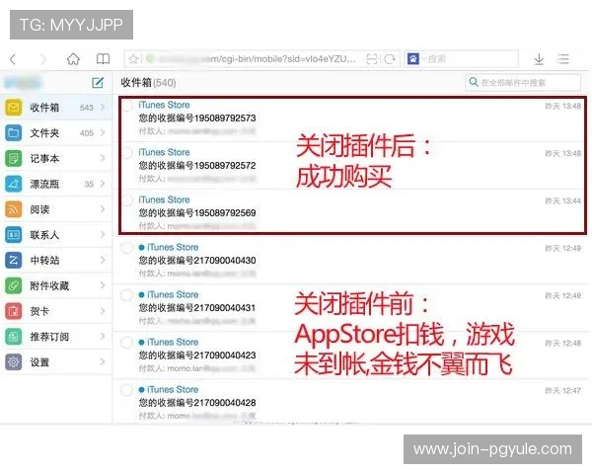This screenshot has height=474, width=592.
Task: Click the 漂流瓶 bottle icon
Action: (14, 184)
